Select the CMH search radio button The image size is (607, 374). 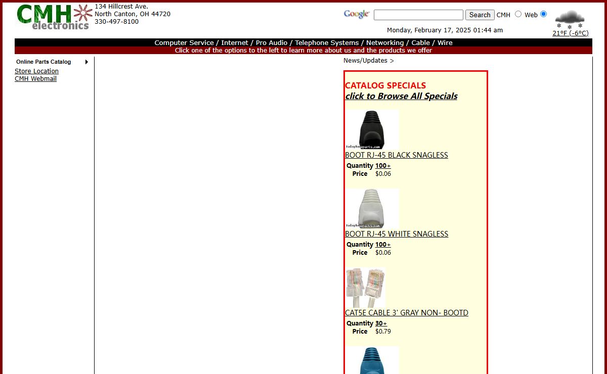click(x=518, y=14)
